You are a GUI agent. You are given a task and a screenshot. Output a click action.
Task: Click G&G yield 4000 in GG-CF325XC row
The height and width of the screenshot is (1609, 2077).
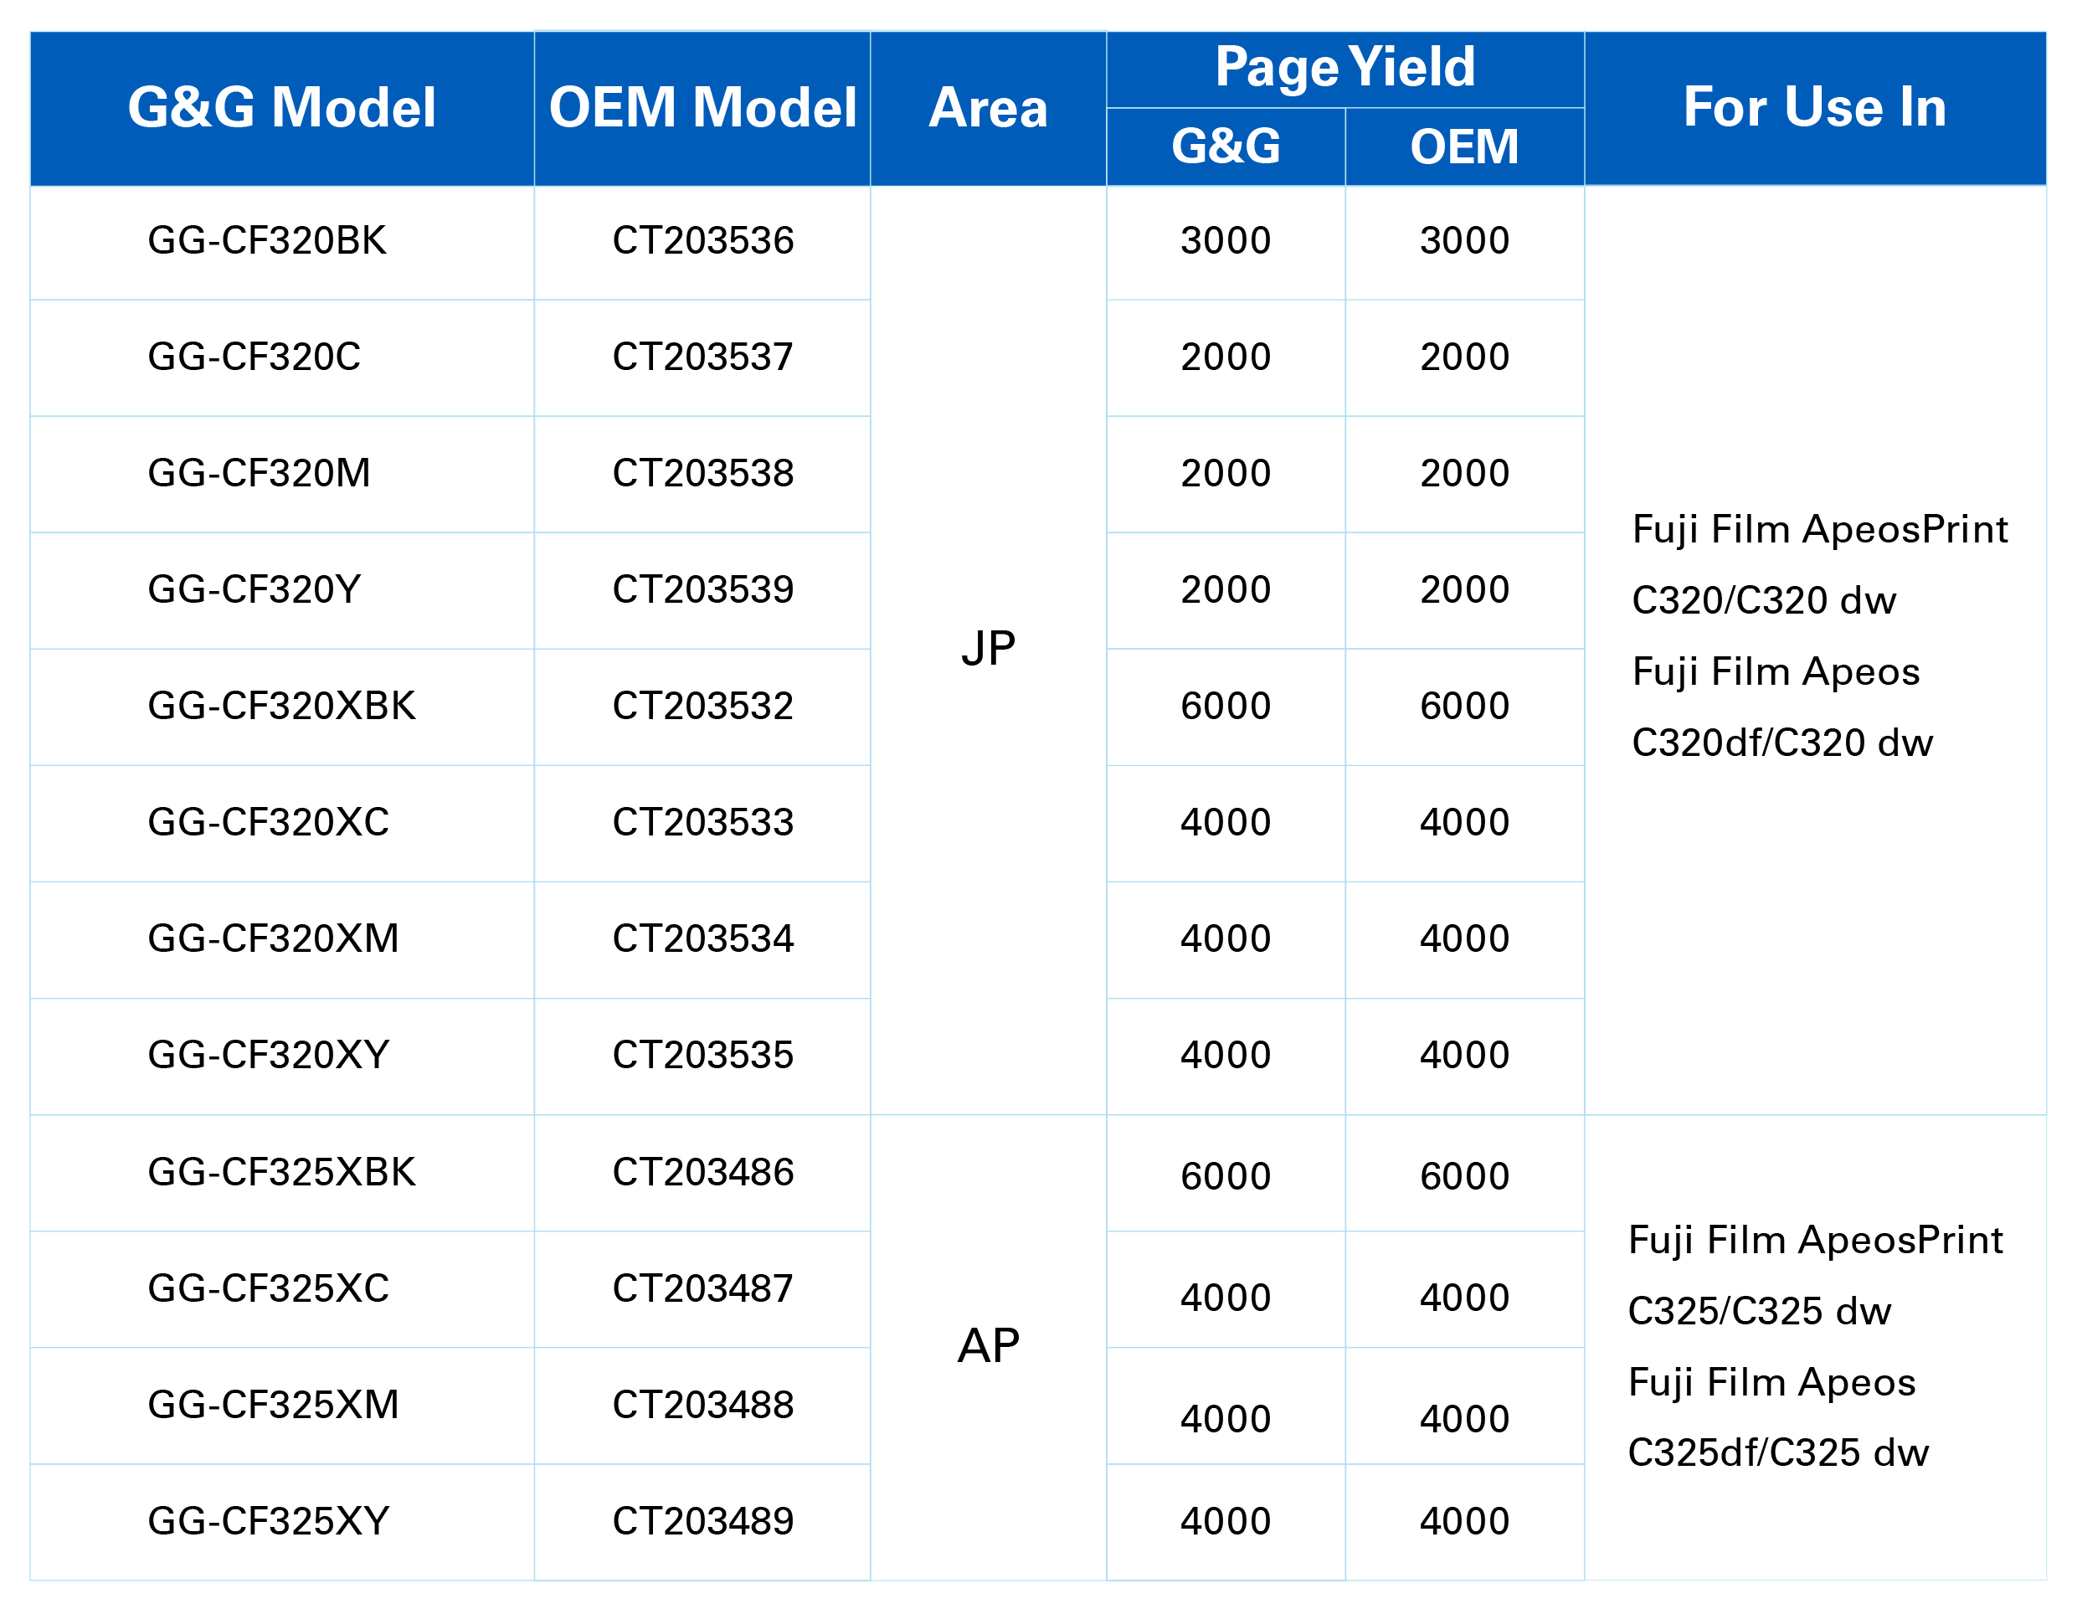tap(1226, 1297)
